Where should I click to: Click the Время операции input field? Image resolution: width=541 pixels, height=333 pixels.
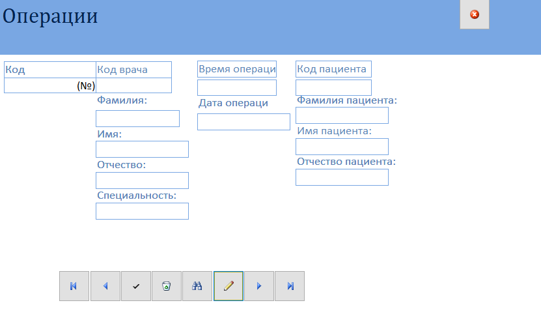237,88
